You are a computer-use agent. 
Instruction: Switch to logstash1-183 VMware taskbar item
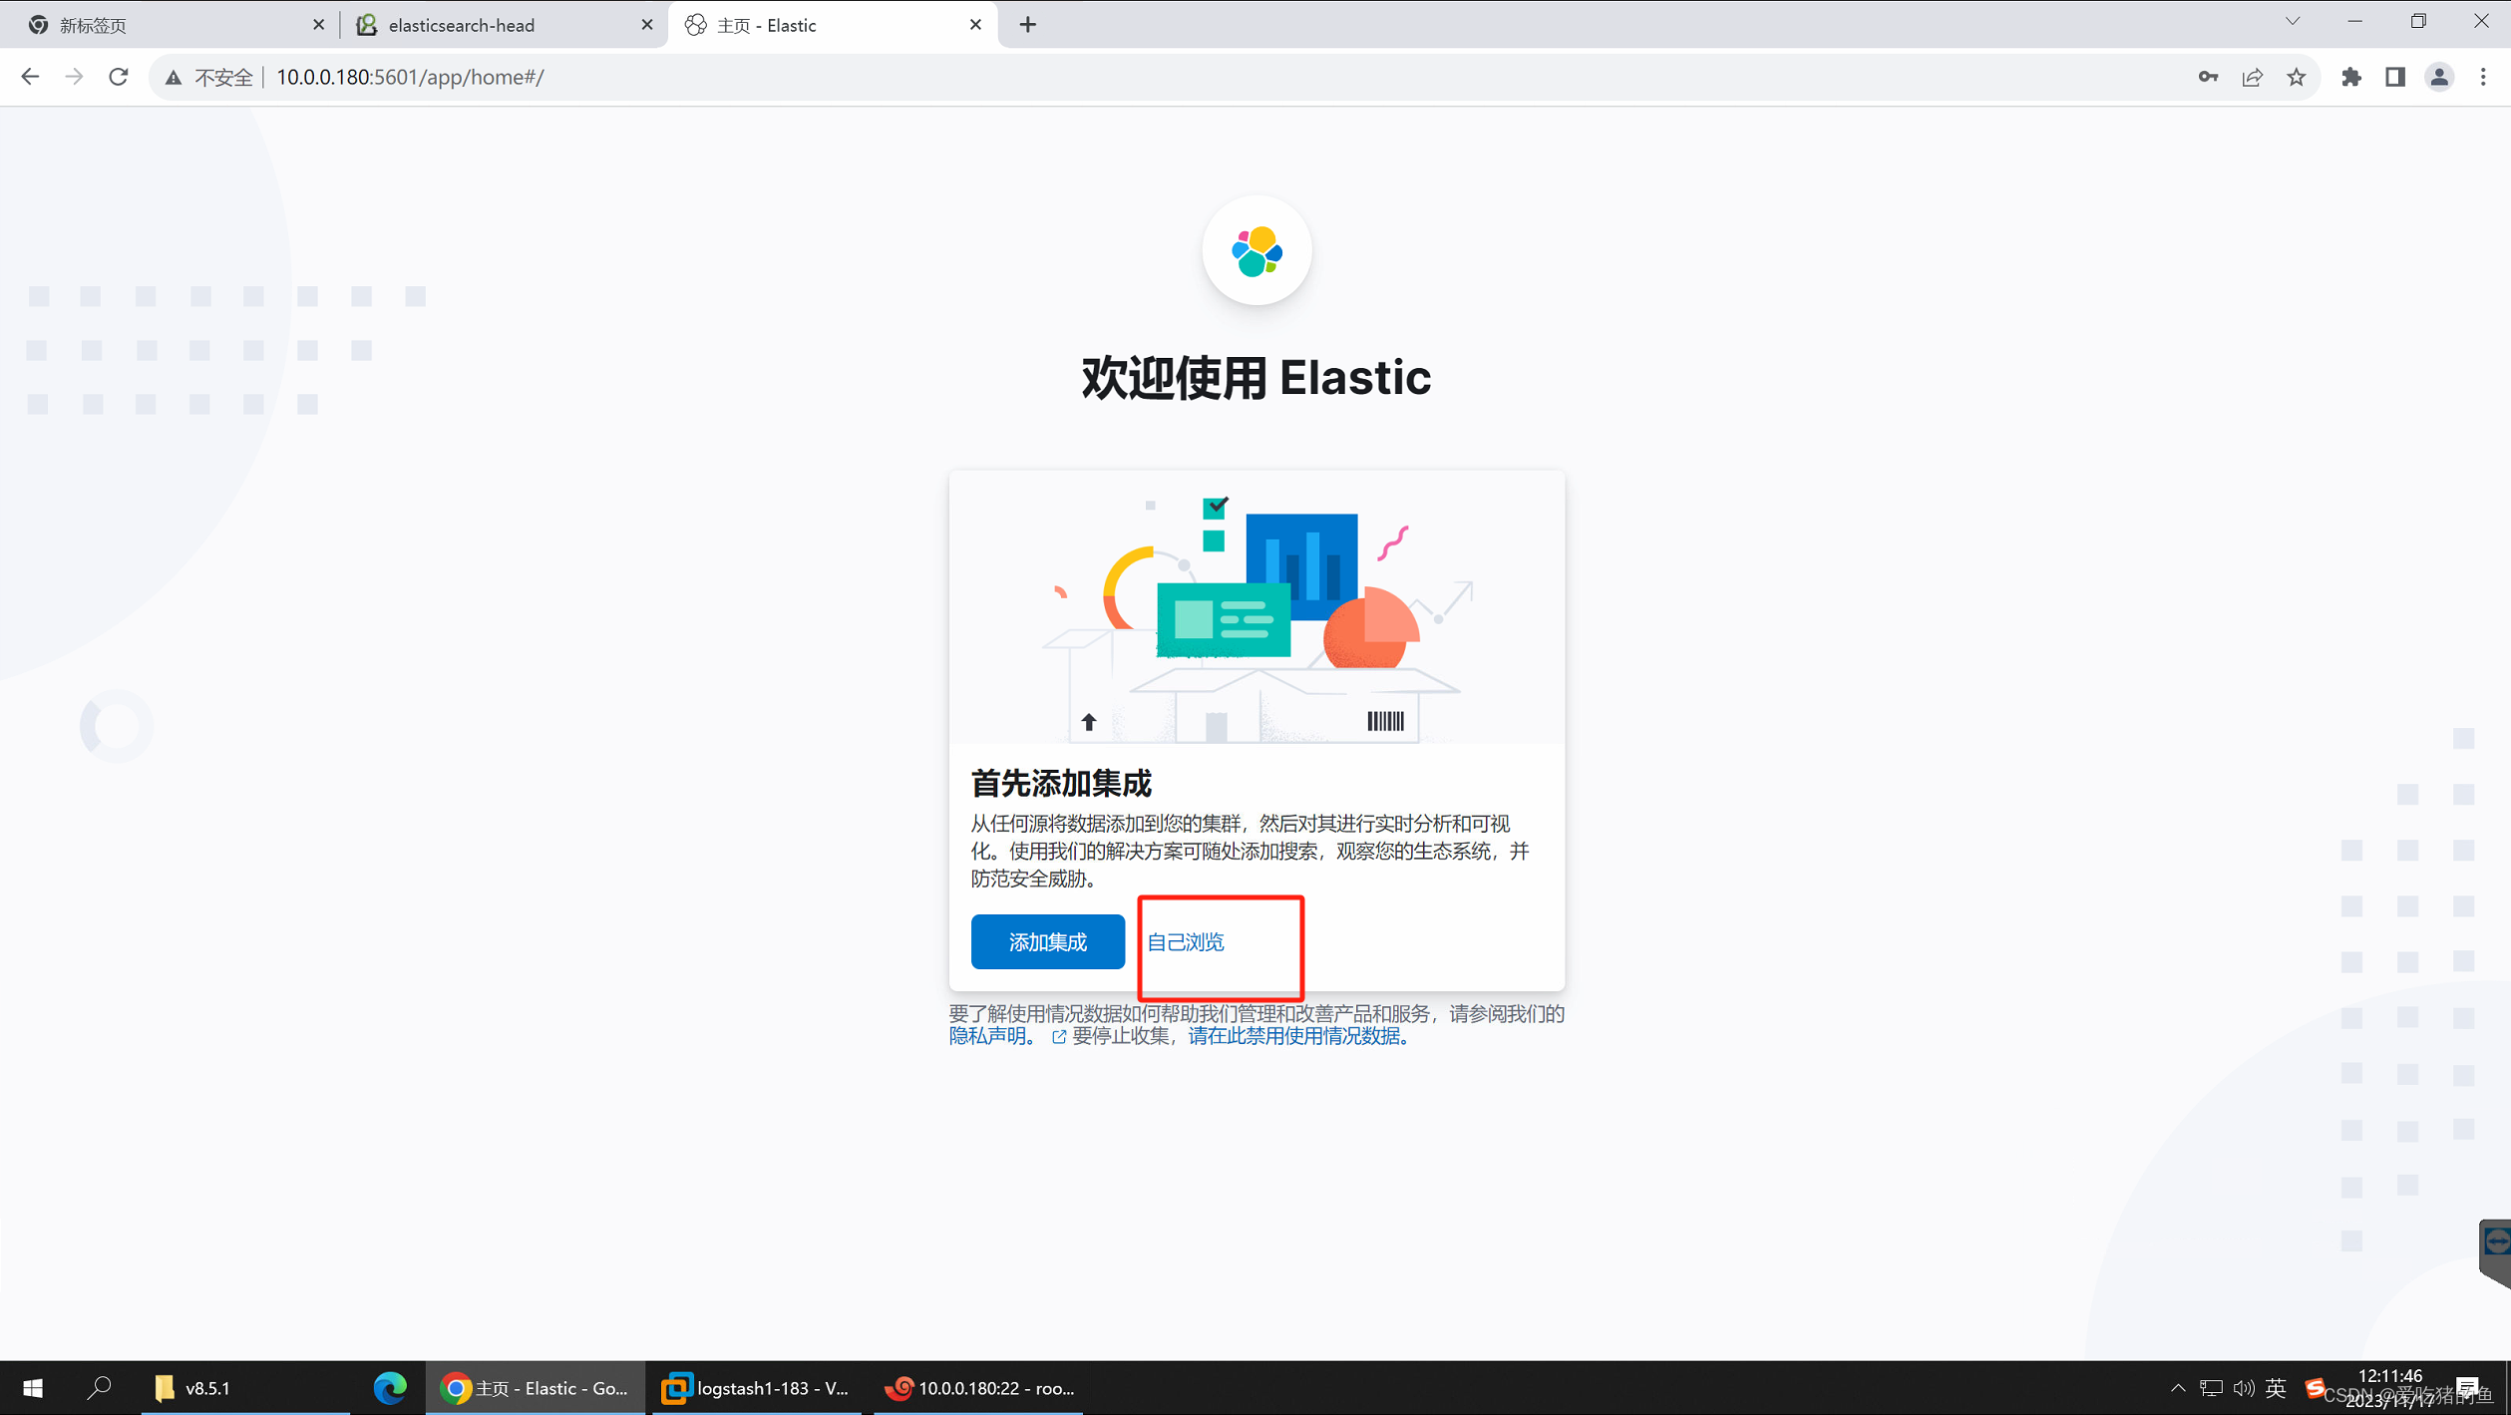click(x=758, y=1387)
